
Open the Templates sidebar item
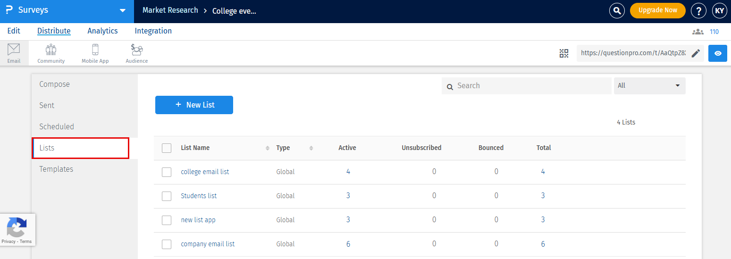point(56,169)
